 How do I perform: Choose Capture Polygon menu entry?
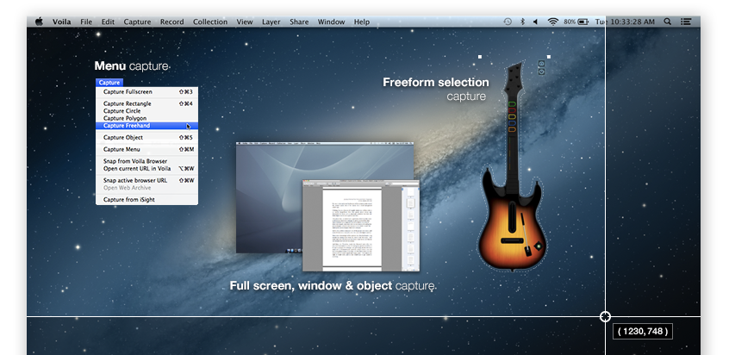[x=146, y=119]
